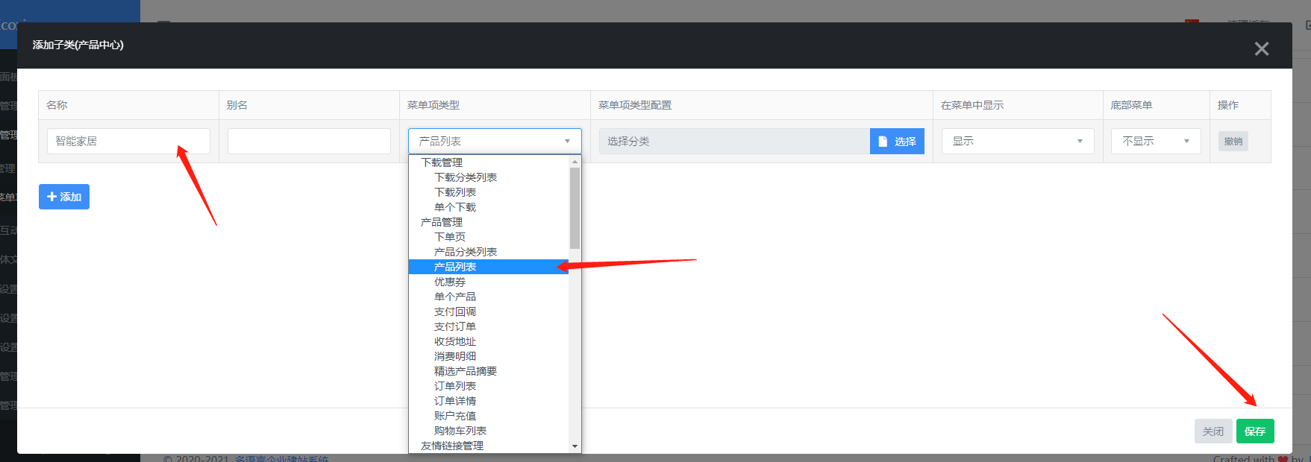1311x462 pixels.
Task: Open the 菜单项类型 dropdown showing 产品列表
Action: click(494, 142)
